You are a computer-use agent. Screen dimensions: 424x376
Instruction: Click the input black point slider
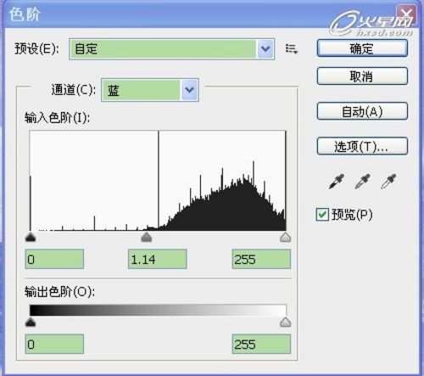point(31,237)
